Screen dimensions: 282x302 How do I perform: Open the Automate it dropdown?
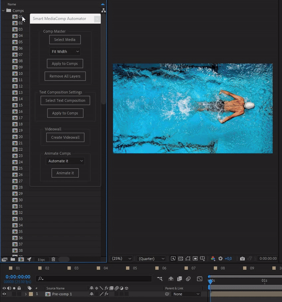65,161
